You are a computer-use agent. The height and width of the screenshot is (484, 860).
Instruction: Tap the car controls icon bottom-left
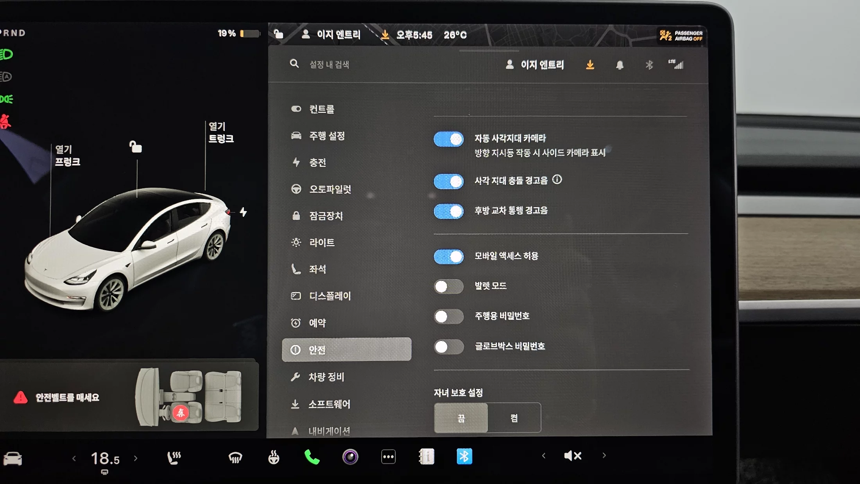pyautogui.click(x=13, y=458)
